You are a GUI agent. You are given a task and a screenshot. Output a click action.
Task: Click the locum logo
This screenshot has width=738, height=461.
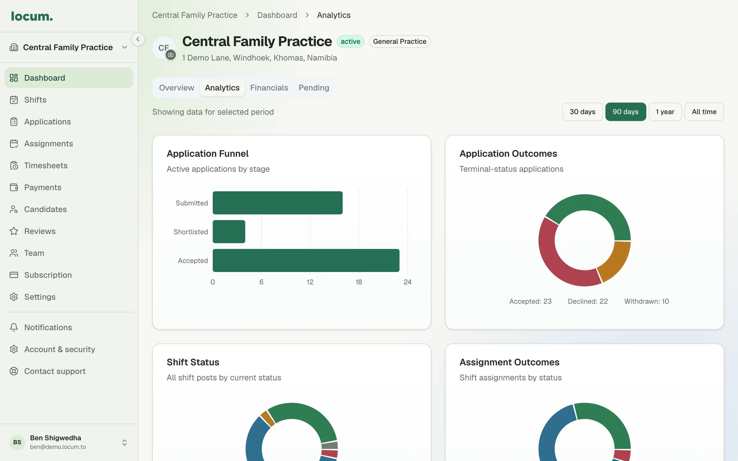[32, 16]
